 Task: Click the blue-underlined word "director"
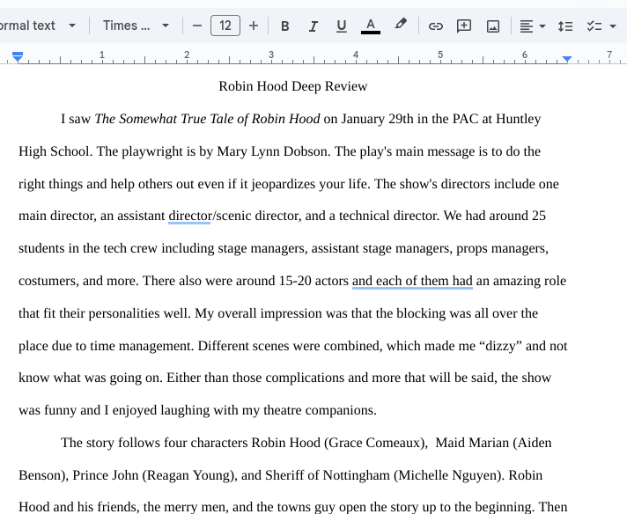click(189, 216)
